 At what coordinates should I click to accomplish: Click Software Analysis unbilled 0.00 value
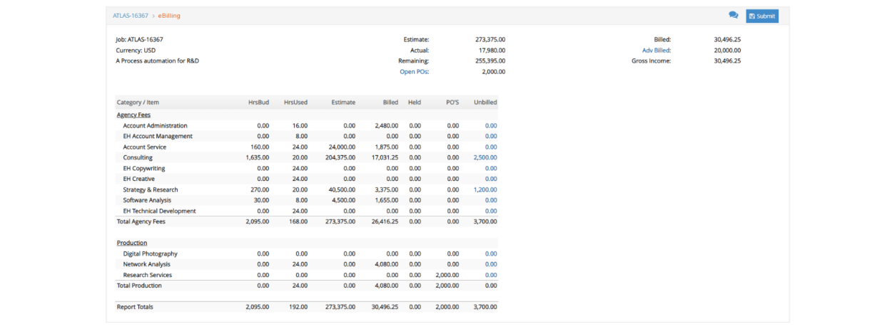[491, 200]
